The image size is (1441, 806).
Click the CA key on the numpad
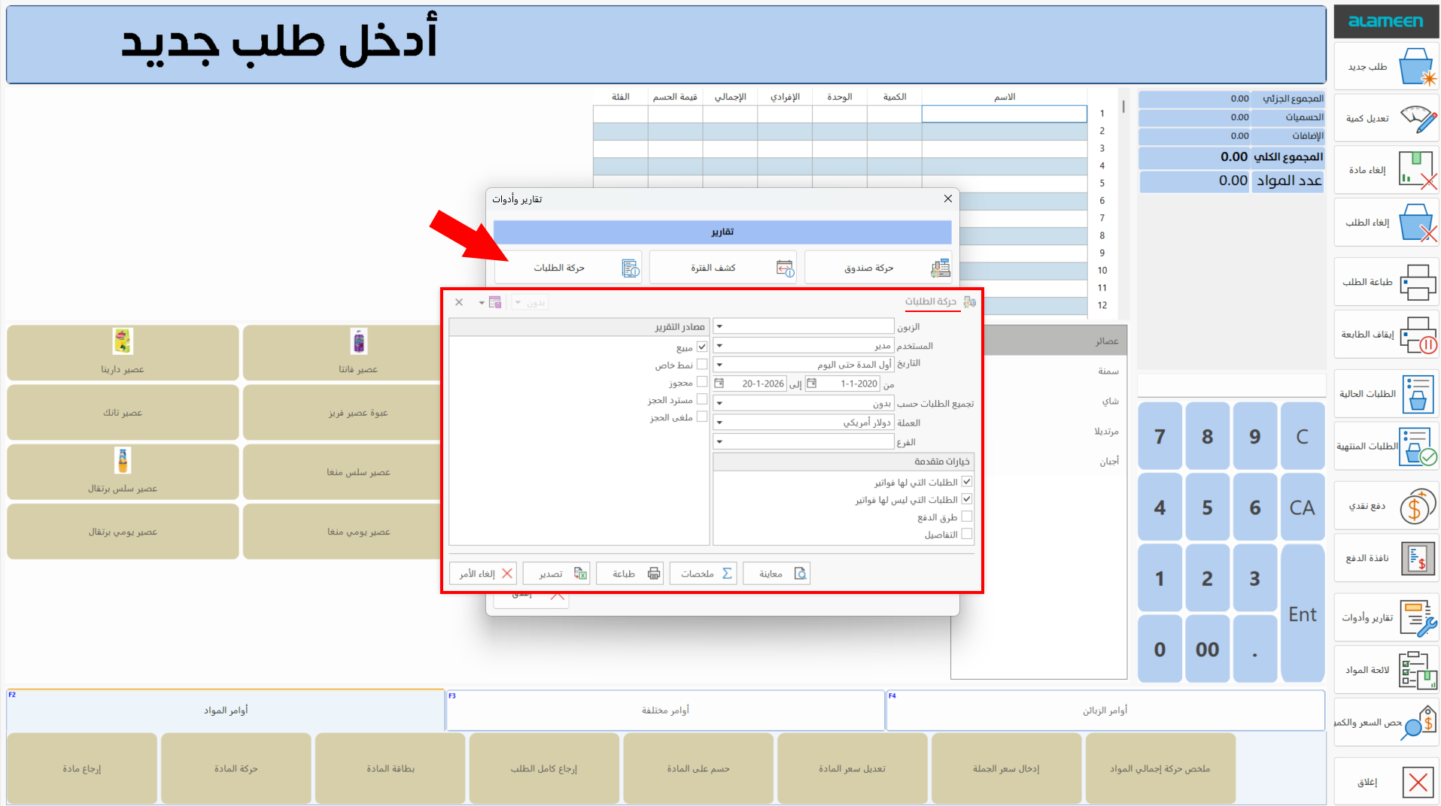[x=1303, y=508]
